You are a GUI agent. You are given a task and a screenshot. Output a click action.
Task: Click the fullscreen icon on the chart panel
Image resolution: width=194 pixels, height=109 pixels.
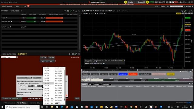(189, 11)
